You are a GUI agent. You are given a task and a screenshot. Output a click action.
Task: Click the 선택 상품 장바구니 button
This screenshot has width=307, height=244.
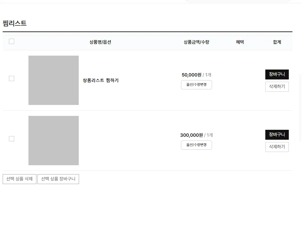point(58,179)
